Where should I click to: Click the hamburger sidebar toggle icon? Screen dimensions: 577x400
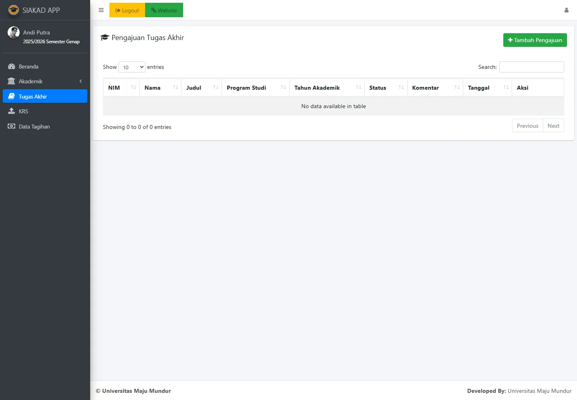[101, 10]
